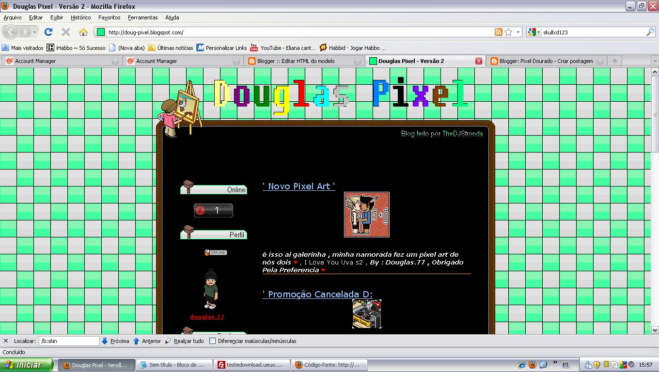This screenshot has width=659, height=372.
Task: Launch Internet Explorer from quick launch
Action: [x=522, y=365]
